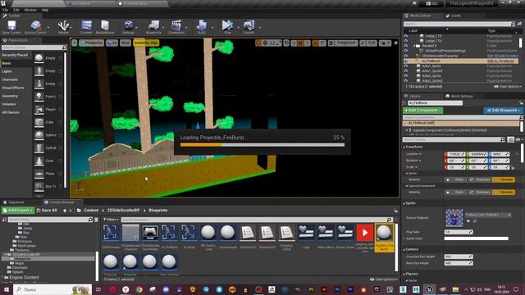This screenshot has height=295, width=525.
Task: Toggle visibility of Ledge_175 in outliner
Action: click(406, 36)
